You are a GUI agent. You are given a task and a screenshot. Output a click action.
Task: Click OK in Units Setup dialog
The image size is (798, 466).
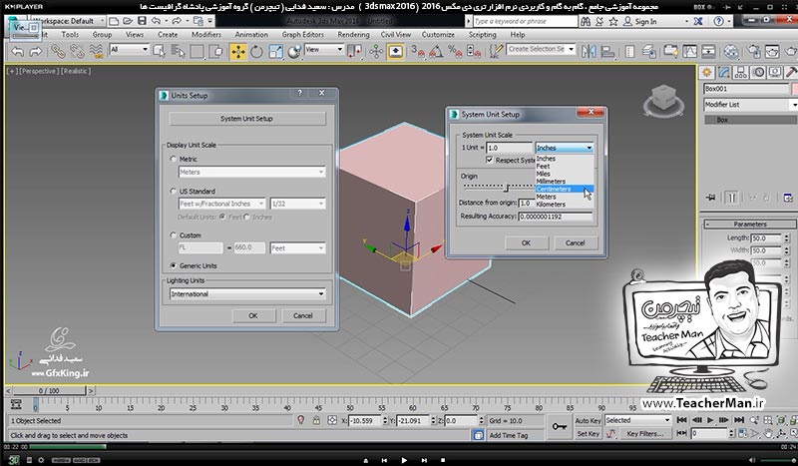tap(253, 315)
